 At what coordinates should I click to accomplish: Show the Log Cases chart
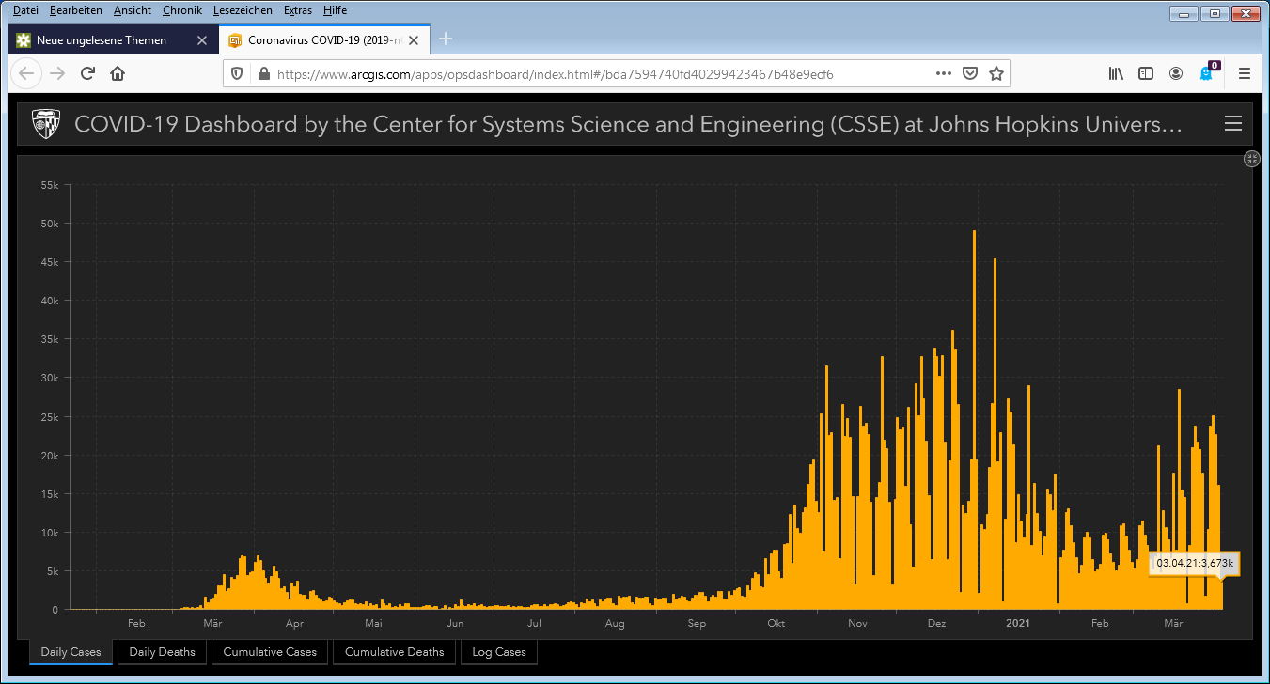click(498, 652)
